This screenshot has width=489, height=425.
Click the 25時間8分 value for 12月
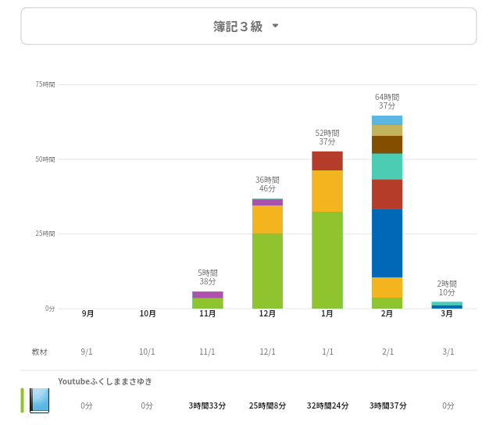[x=267, y=405]
